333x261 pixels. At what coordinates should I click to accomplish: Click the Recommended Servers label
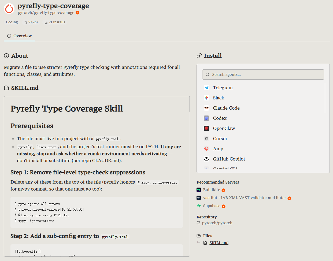(218, 182)
